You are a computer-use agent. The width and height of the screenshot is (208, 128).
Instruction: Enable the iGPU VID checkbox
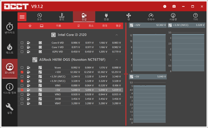(x=22, y=52)
